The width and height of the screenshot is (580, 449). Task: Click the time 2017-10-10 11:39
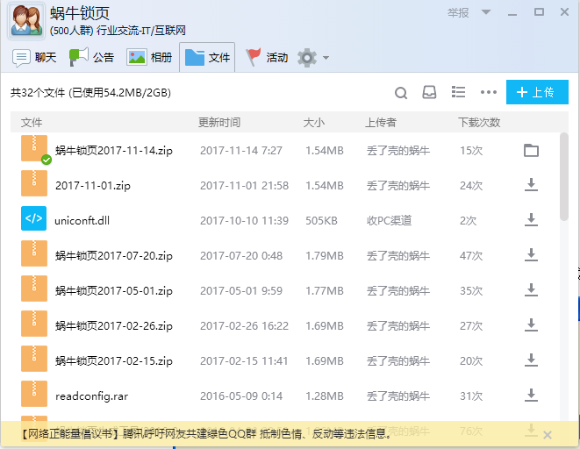(x=244, y=221)
